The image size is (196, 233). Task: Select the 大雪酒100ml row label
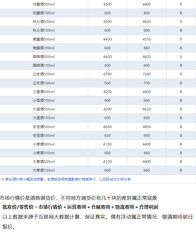[x=44, y=118]
